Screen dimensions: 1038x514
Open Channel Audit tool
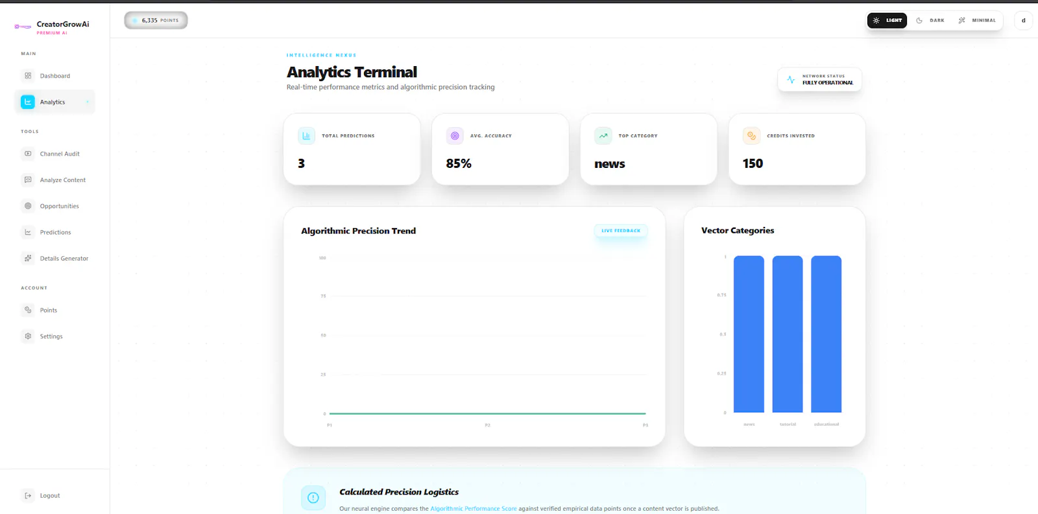(54, 154)
